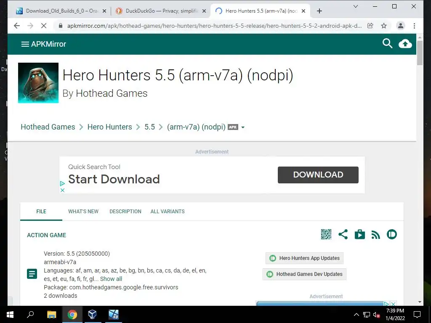Viewport: 431px width, 323px height.
Task: Click Show all languages link
Action: pos(111,279)
